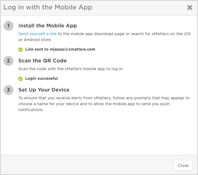Click the Close button at bottom
The width and height of the screenshot is (198, 175).
(x=183, y=165)
